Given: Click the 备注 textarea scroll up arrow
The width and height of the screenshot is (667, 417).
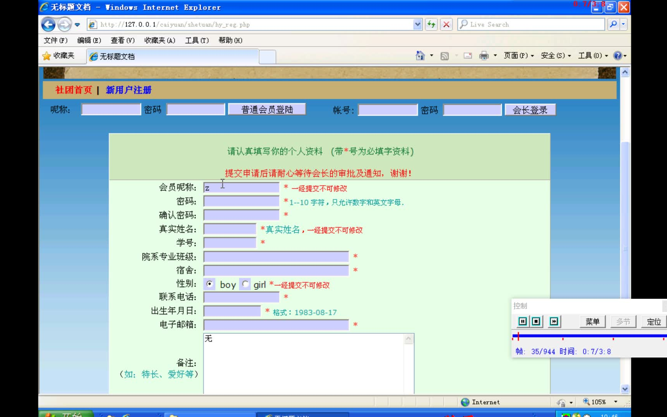Looking at the screenshot, I should coord(409,339).
